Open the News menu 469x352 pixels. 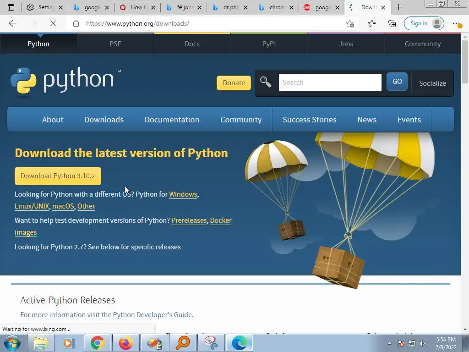[x=367, y=120]
